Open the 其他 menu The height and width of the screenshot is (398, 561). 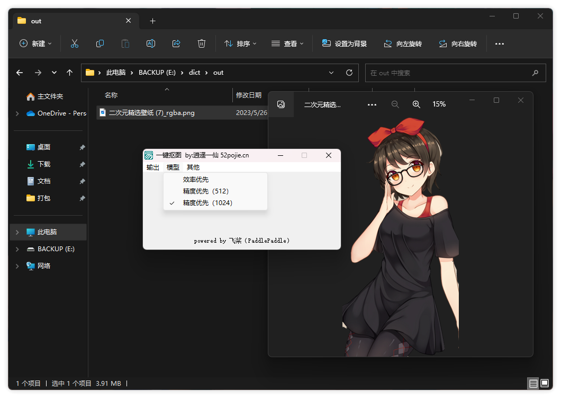click(x=193, y=167)
